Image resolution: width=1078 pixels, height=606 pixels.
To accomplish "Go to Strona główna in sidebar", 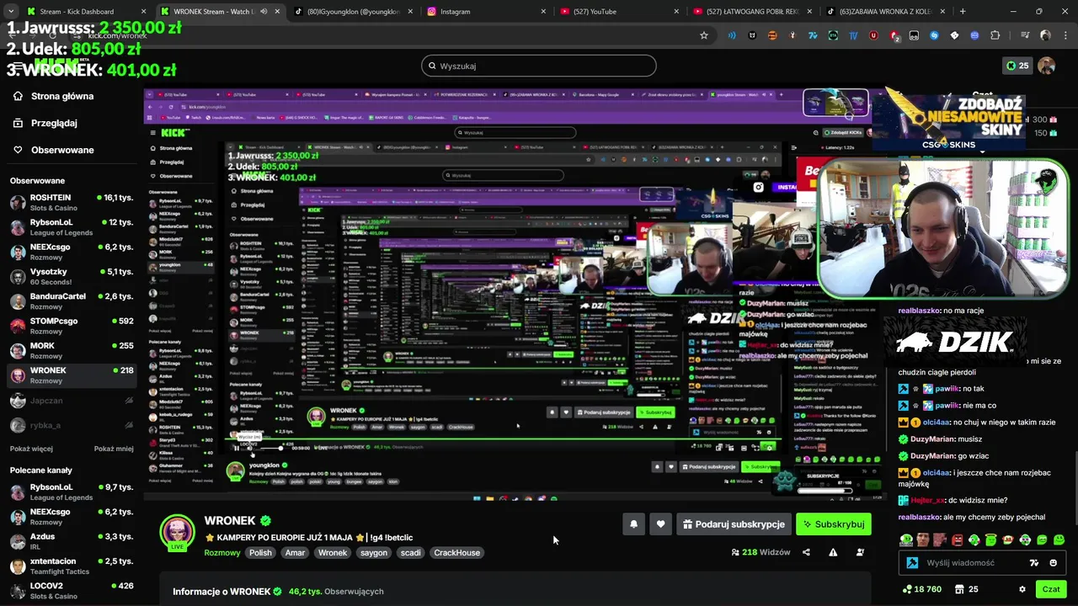I will [61, 96].
